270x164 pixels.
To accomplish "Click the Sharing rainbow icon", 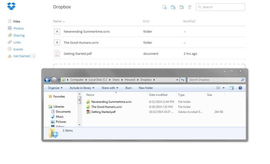I will pos(10,35).
